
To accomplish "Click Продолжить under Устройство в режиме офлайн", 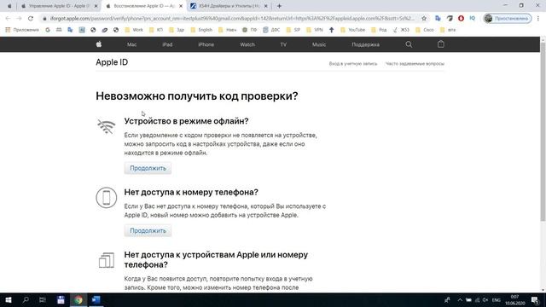I will (148, 168).
